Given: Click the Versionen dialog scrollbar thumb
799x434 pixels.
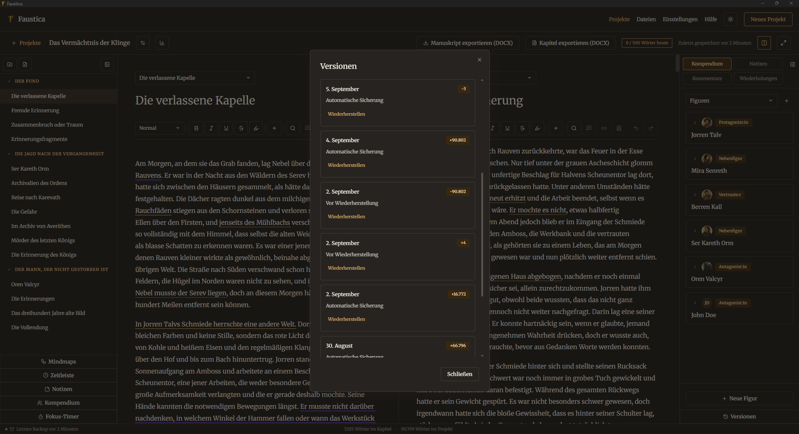Looking at the screenshot, I should click(x=482, y=234).
